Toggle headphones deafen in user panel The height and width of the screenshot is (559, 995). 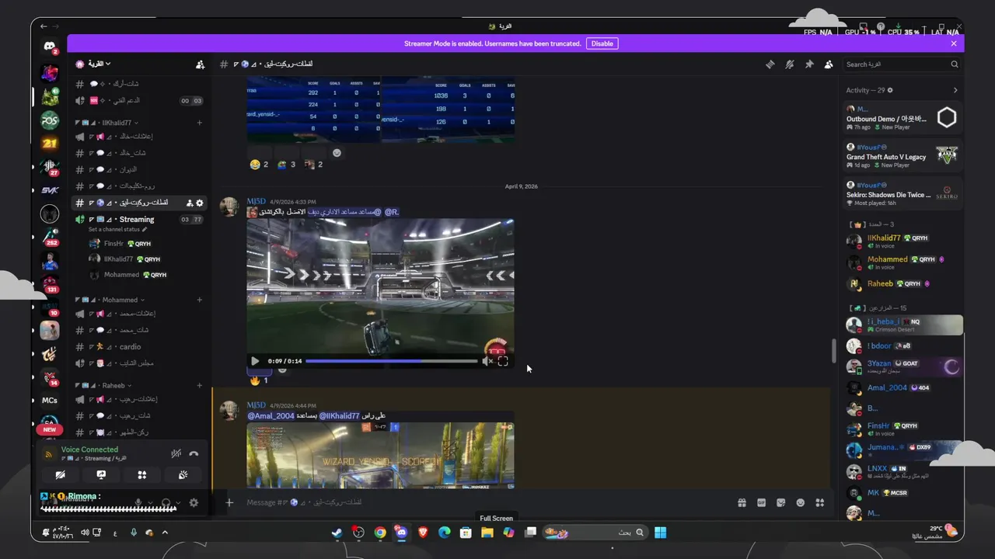click(x=166, y=502)
